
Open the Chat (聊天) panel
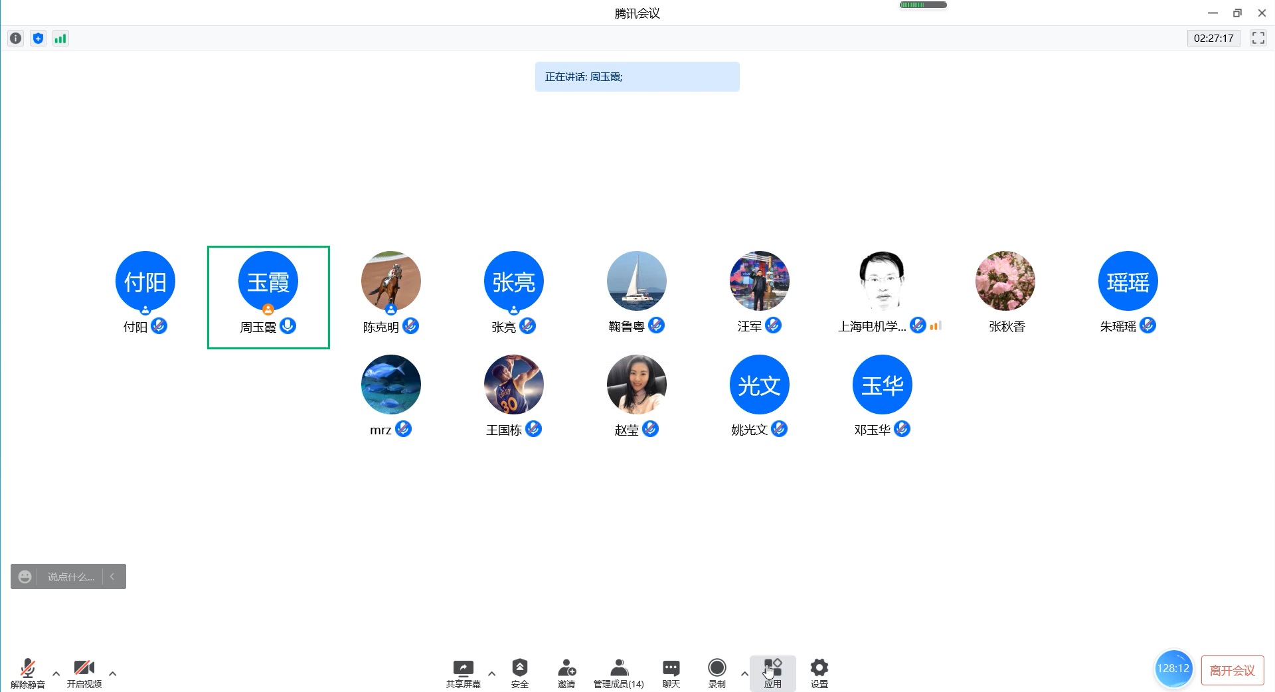pos(671,673)
